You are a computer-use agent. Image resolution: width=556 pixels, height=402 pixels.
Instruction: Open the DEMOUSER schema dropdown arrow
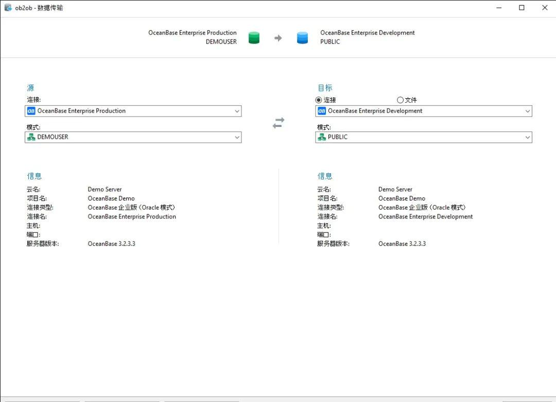(x=237, y=137)
